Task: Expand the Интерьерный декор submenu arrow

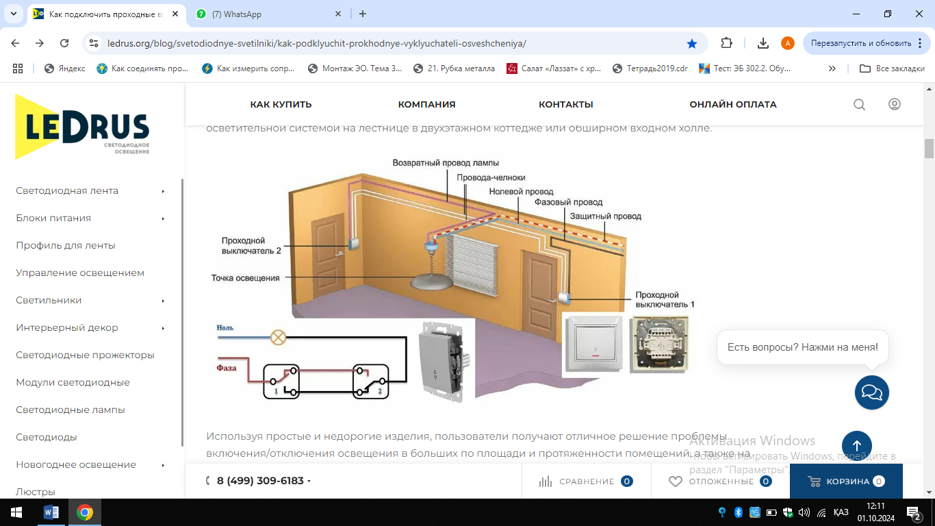Action: click(164, 328)
